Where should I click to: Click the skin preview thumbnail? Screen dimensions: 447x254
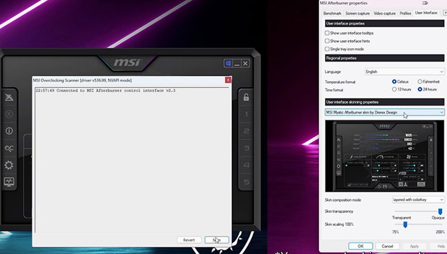pos(384,156)
